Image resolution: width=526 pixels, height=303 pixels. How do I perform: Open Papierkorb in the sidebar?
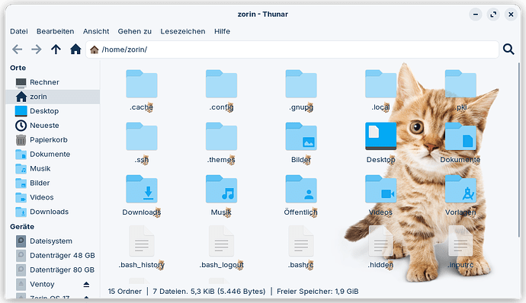[x=53, y=140]
